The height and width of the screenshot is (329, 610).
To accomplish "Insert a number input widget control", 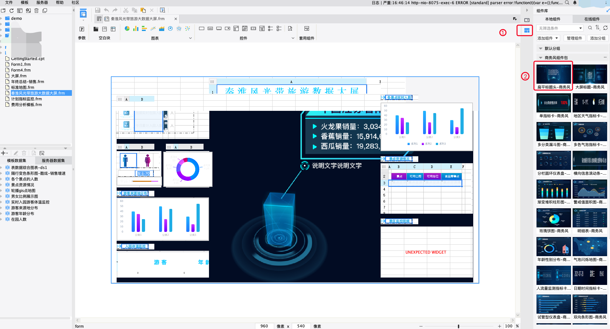I will tap(253, 28).
